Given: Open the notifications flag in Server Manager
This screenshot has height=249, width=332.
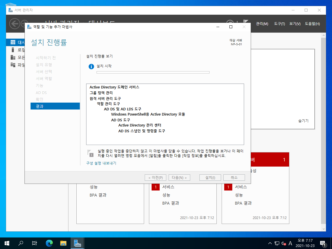Looking at the screenshot, I should tap(246, 21).
